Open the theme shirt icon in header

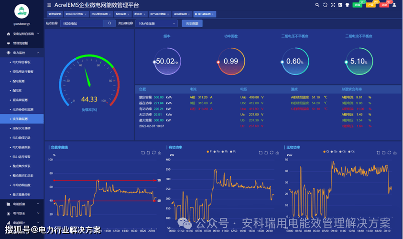[x=347, y=5]
